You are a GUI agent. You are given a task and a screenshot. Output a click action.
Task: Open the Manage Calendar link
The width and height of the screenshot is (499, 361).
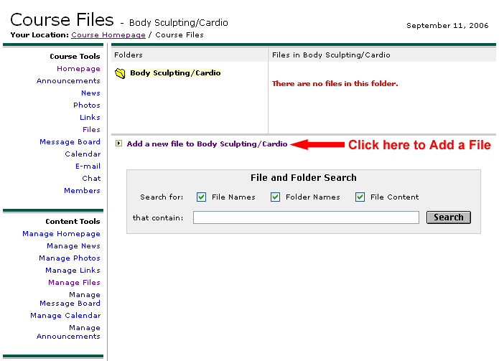click(65, 316)
